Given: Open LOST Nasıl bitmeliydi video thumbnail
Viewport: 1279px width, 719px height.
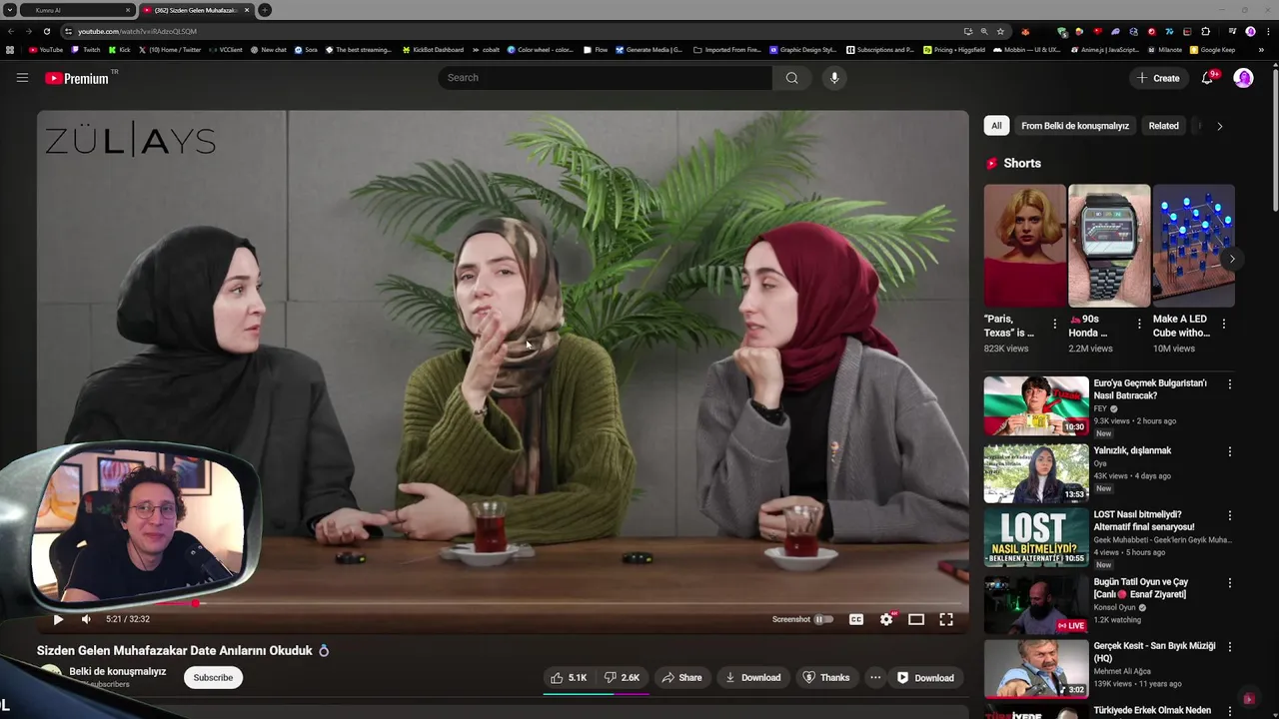Looking at the screenshot, I should [x=1036, y=537].
